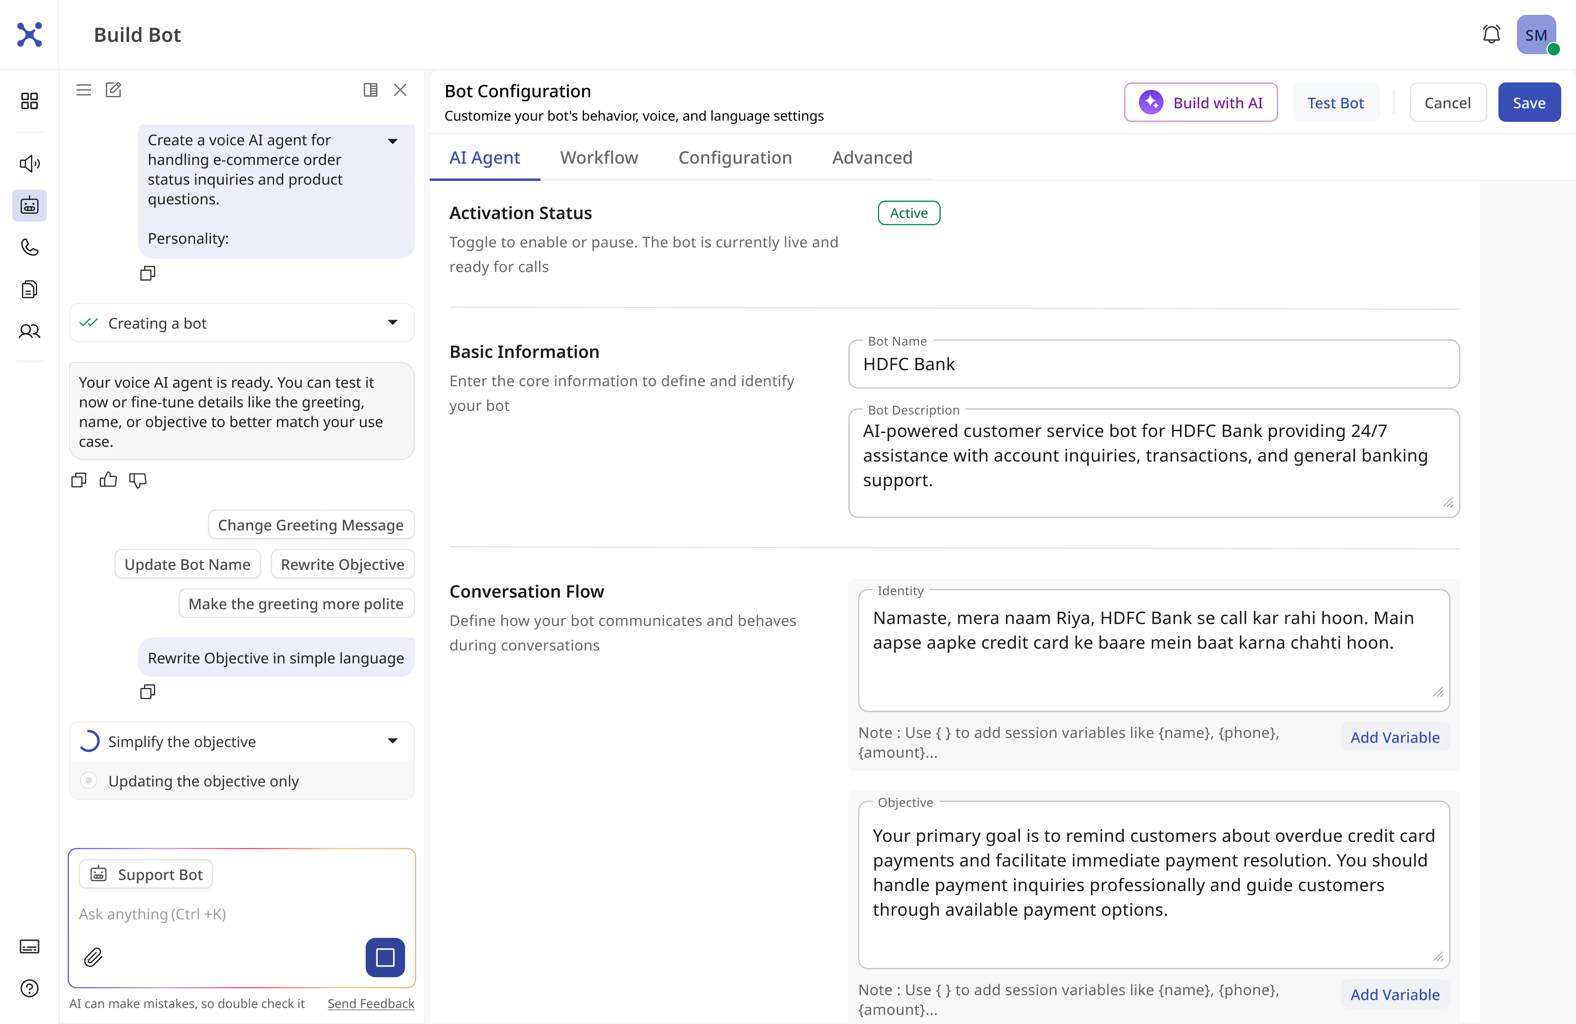Grab the Objective field resize handle

(1438, 956)
